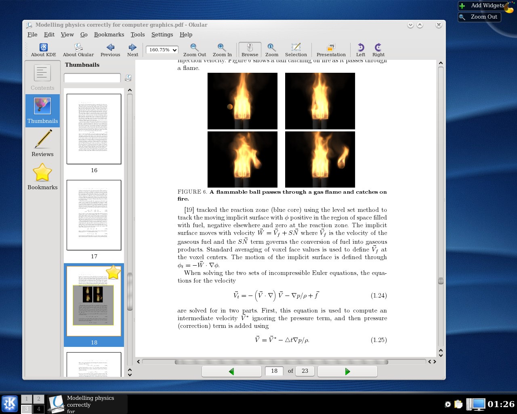Viewport: 517px width, 414px height.
Task: Click the horizontal scrollbar of document view
Action: 281,362
